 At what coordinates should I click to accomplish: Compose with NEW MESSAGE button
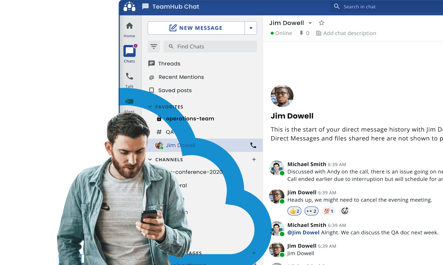(196, 28)
